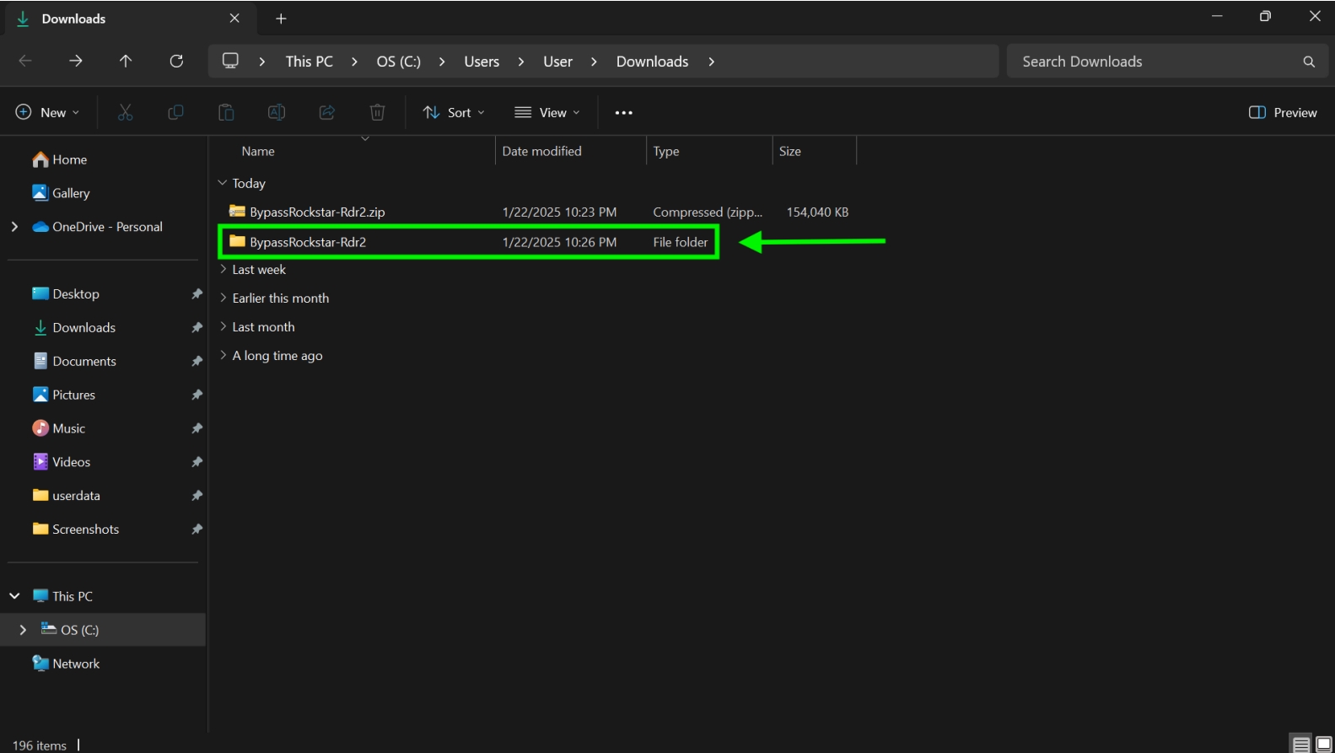Click the Share icon in toolbar

(327, 112)
